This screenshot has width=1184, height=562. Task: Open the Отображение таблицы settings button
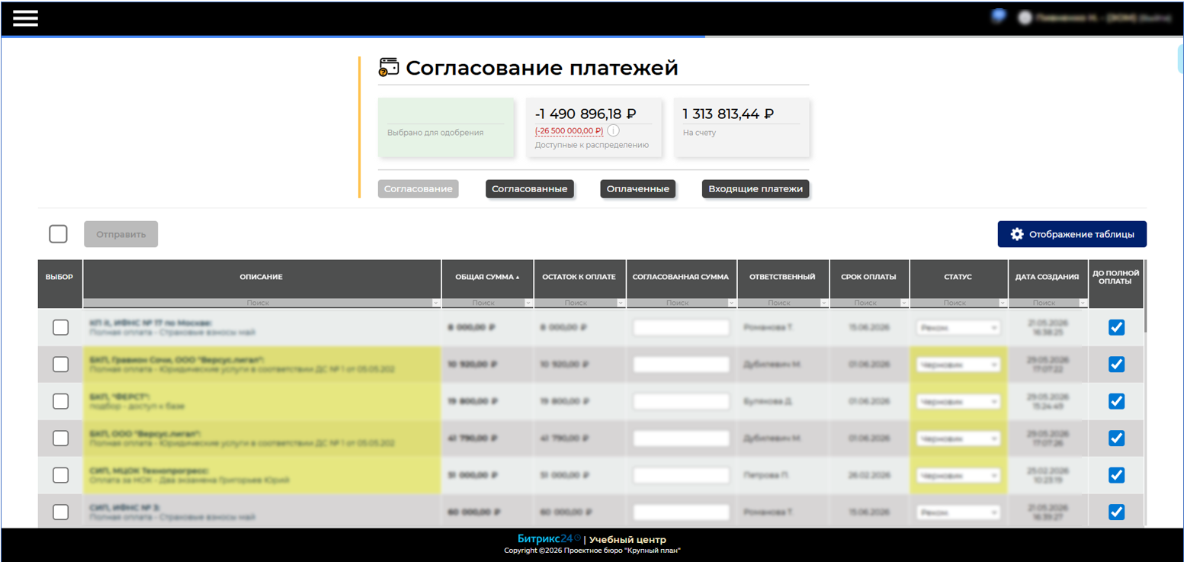pyautogui.click(x=1072, y=234)
